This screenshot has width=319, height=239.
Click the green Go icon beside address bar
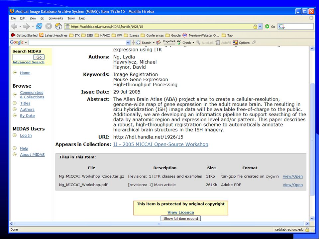tap(267, 27)
